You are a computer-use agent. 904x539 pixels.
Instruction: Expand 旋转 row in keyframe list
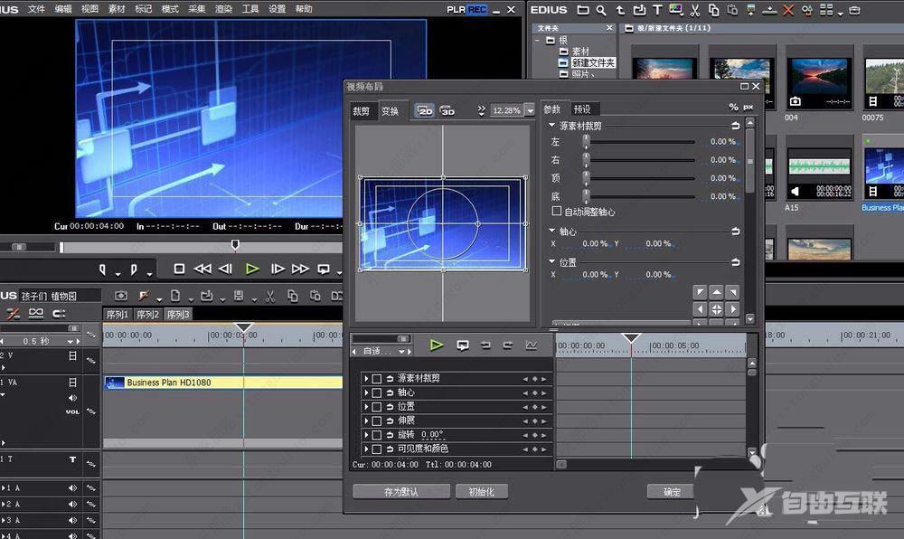click(x=366, y=435)
